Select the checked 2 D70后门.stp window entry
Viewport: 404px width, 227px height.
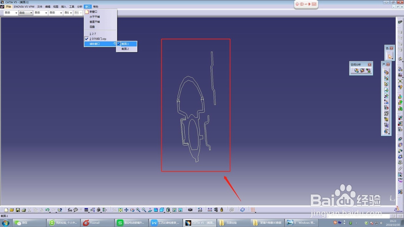pyautogui.click(x=101, y=39)
